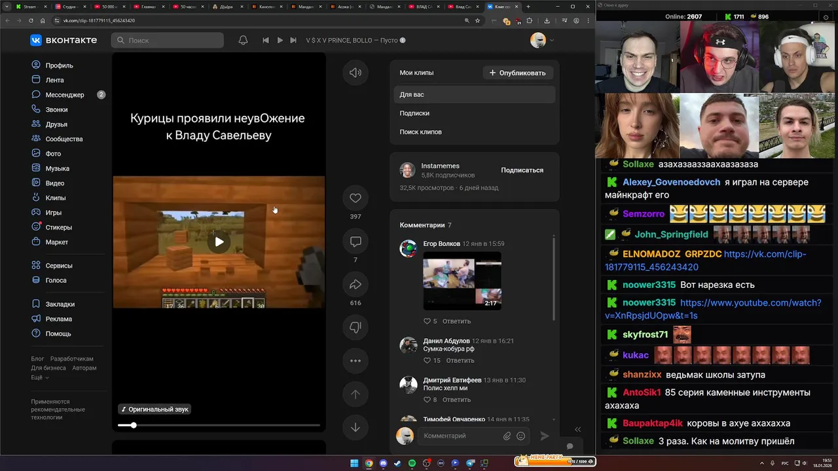
Task: Reply to Данил Абдулов's comment
Action: [x=460, y=360]
